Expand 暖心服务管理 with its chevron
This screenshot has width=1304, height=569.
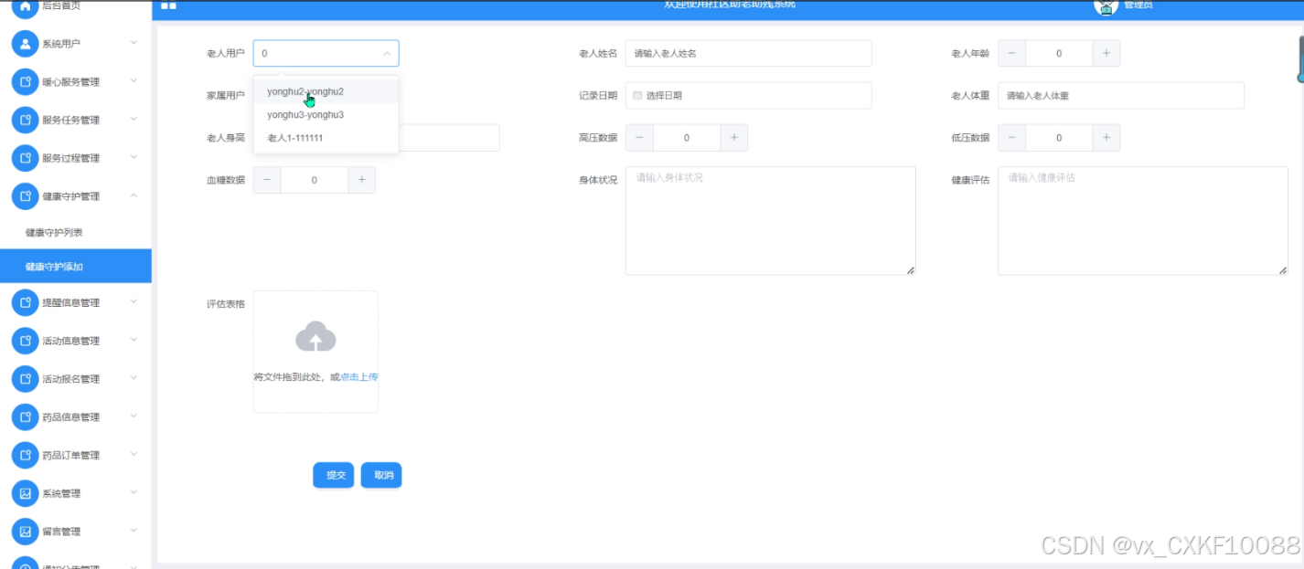coord(134,81)
